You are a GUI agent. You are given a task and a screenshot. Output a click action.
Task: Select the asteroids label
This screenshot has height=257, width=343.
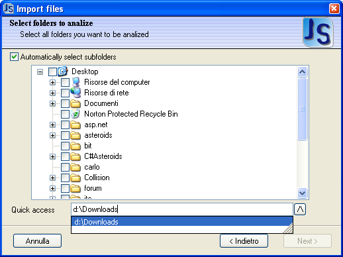click(x=98, y=135)
